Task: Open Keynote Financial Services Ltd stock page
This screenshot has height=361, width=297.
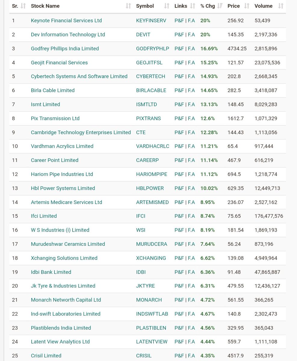Action: (x=66, y=20)
